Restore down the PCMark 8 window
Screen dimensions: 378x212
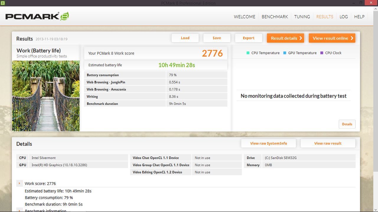pyautogui.click(x=361, y=3)
